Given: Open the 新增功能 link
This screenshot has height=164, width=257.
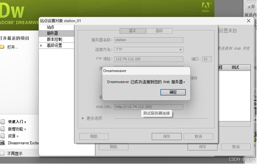Looking at the screenshot, I should point(17,129).
